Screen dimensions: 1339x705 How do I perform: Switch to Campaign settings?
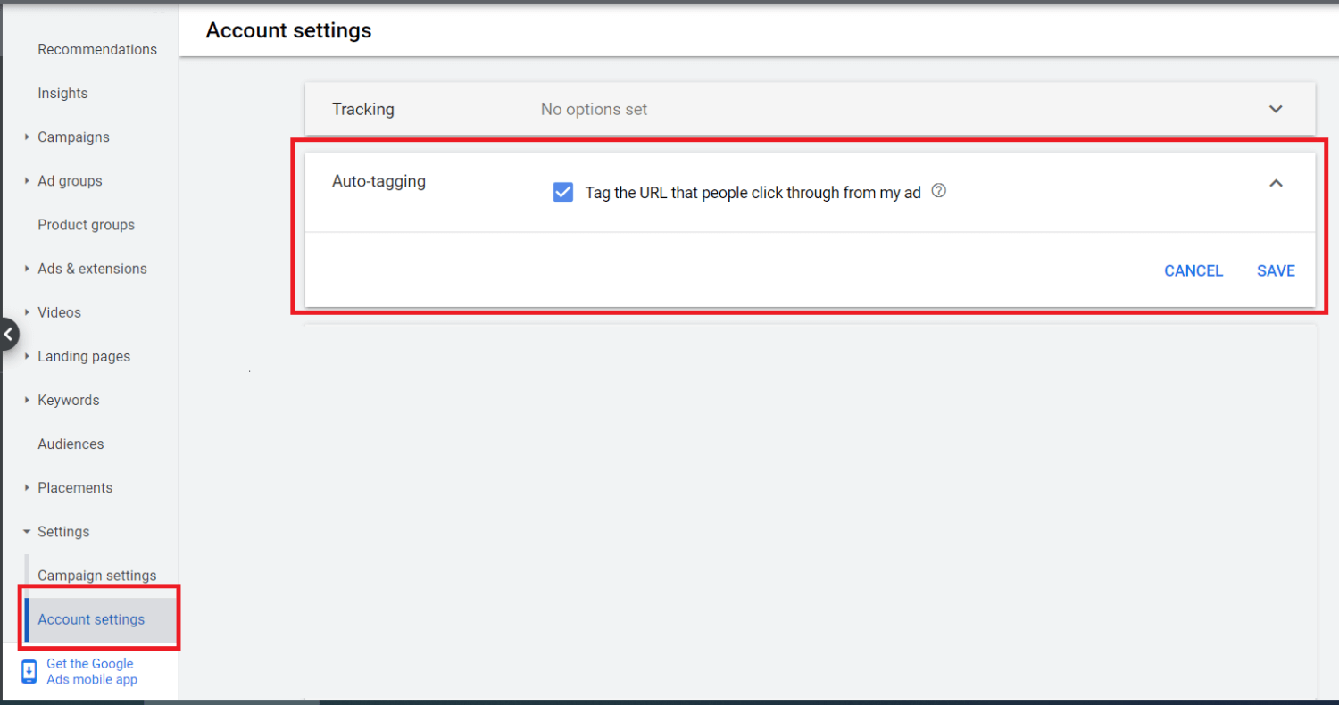pyautogui.click(x=97, y=575)
